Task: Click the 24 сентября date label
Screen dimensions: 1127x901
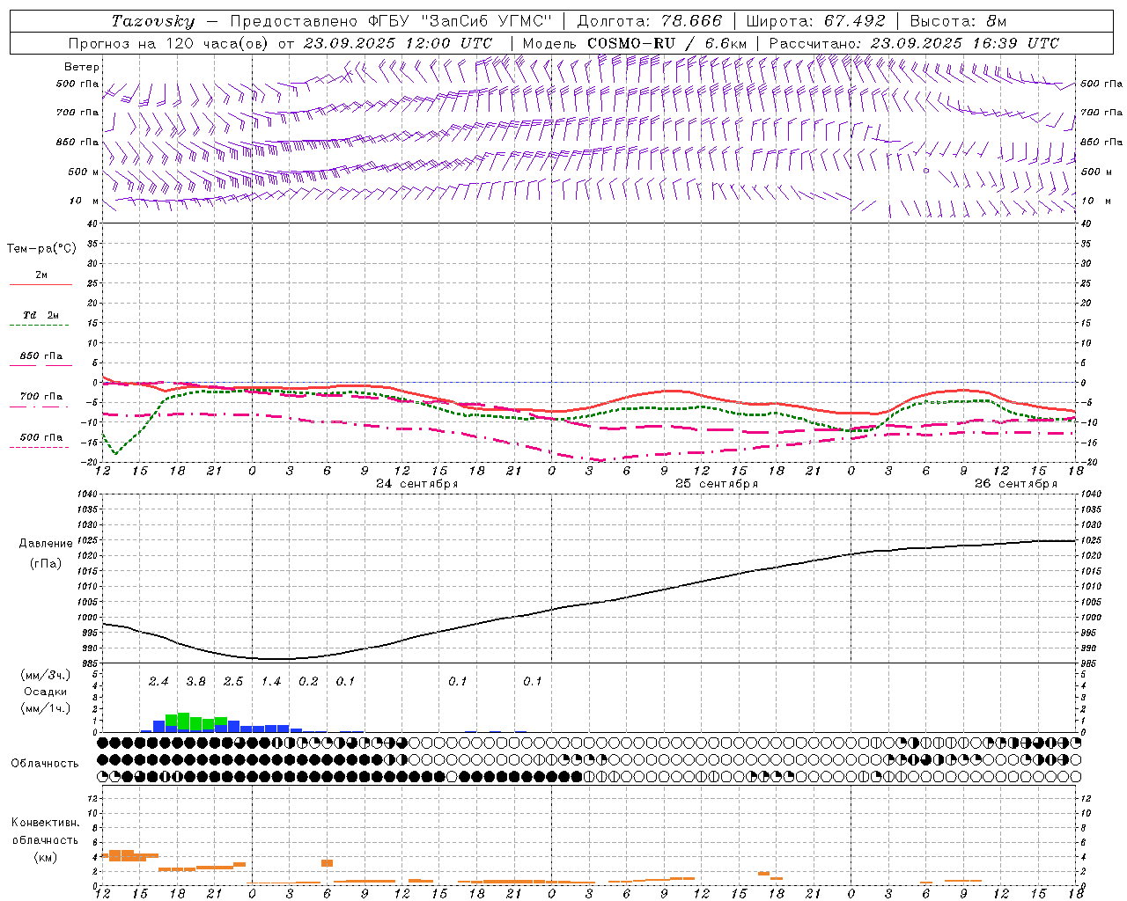Action: pos(416,484)
